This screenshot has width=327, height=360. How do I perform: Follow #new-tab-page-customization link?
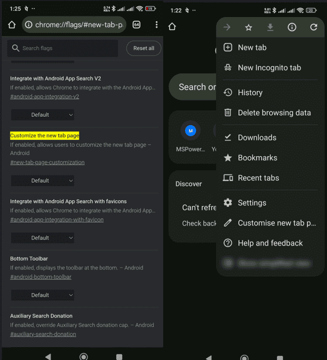pos(48,162)
